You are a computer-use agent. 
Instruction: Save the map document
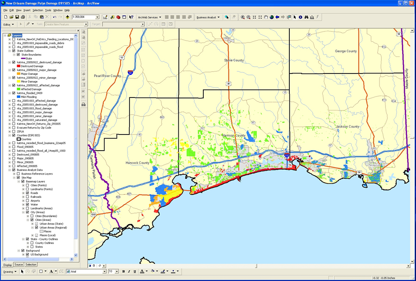(17, 17)
